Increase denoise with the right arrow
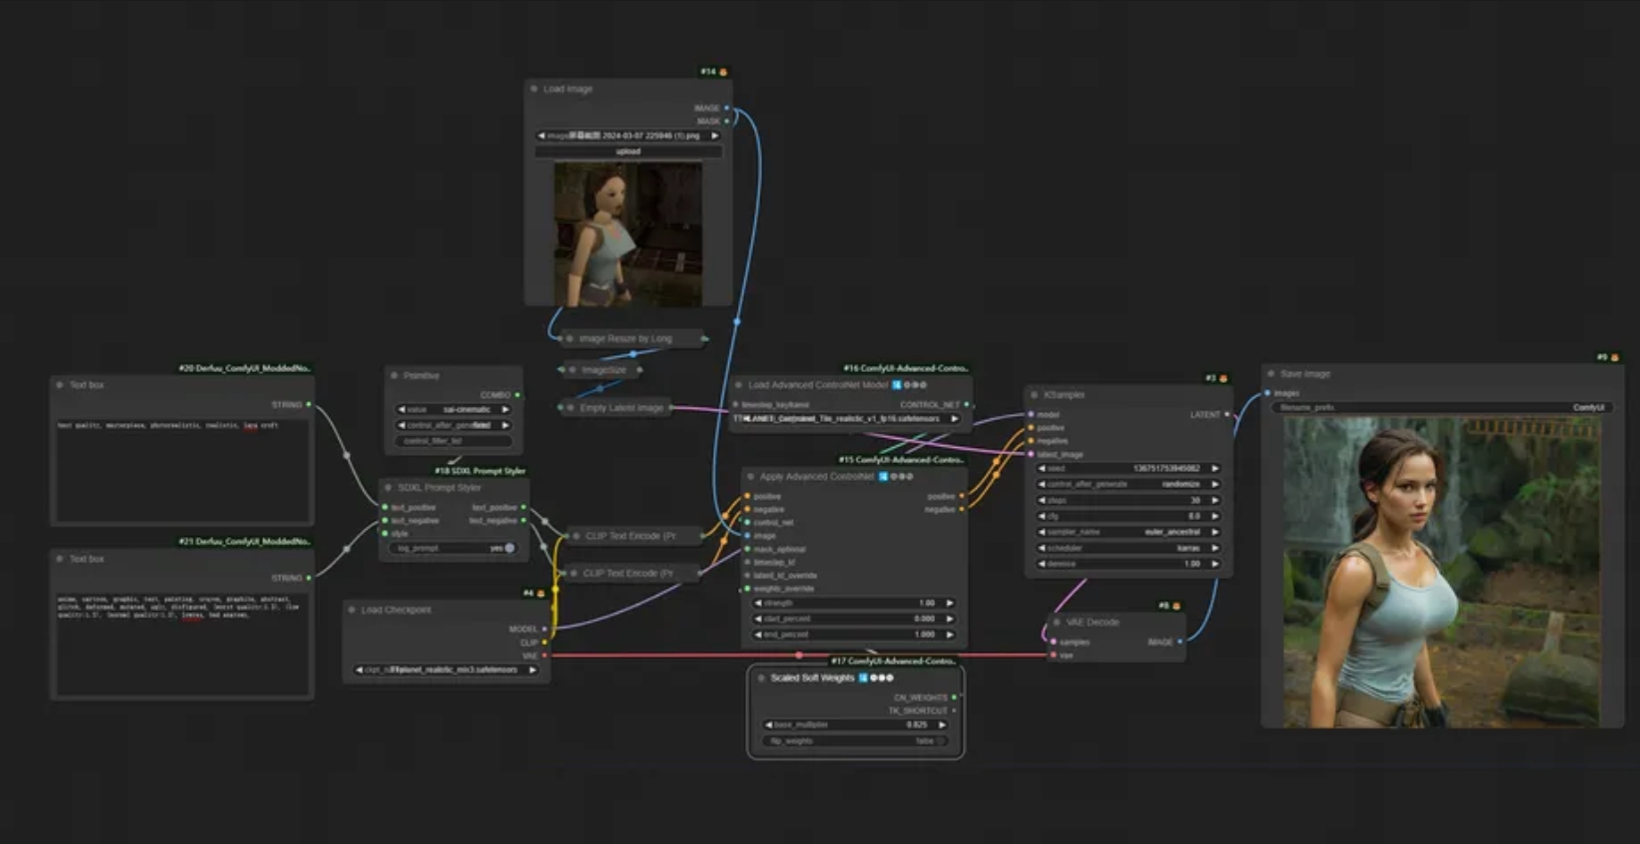This screenshot has height=844, width=1640. tap(1214, 564)
